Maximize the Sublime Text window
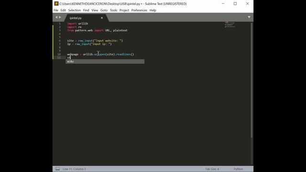Viewport: 306px width, 172px height. click(x=235, y=4)
